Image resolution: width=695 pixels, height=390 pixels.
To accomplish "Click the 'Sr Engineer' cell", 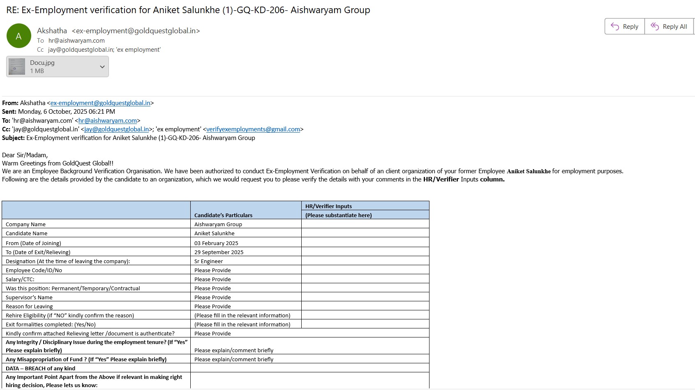I will 209,262.
